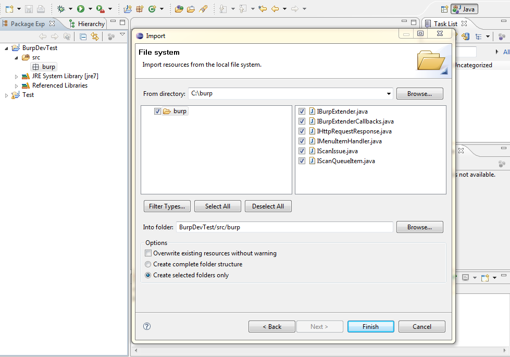Select the burp package in Package Explorer
The width and height of the screenshot is (510, 357).
(x=44, y=67)
